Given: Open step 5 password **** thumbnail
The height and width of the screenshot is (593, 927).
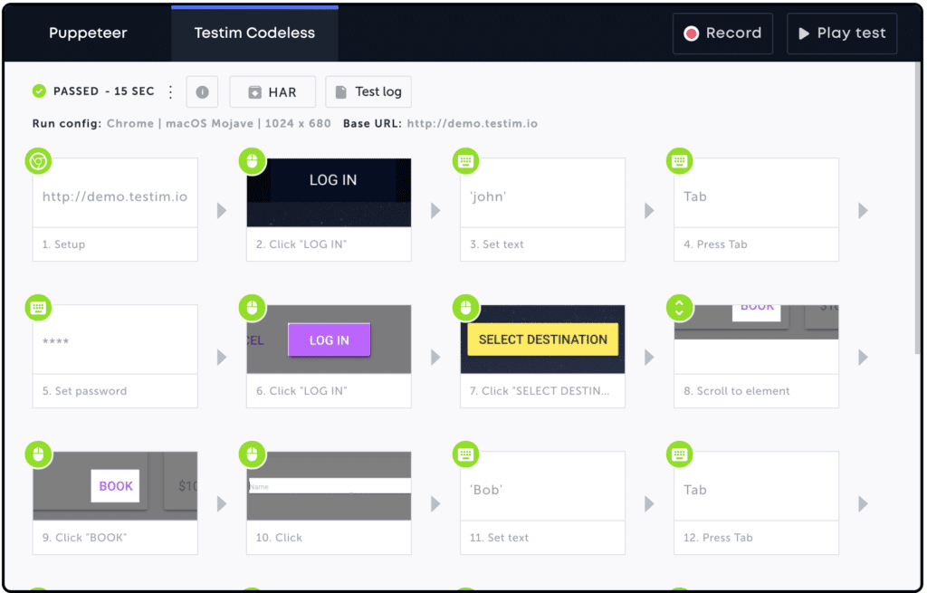Looking at the screenshot, I should click(115, 340).
